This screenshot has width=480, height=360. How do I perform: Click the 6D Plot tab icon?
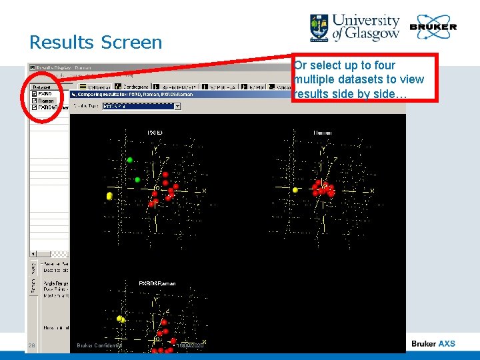click(244, 87)
